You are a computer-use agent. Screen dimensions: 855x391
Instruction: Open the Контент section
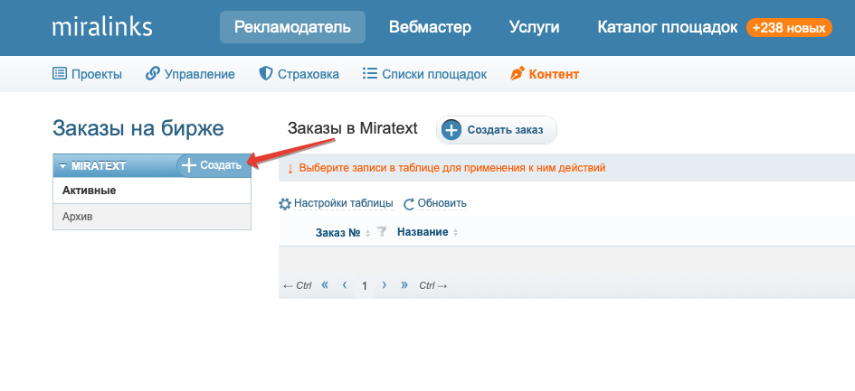[x=554, y=74]
